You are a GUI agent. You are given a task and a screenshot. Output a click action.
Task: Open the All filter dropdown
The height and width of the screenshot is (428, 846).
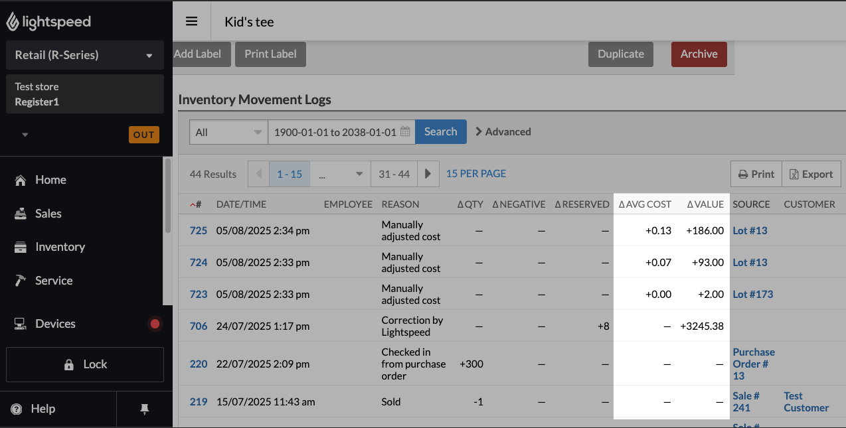pos(228,132)
